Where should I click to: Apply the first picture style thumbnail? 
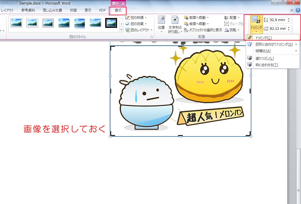[16, 23]
